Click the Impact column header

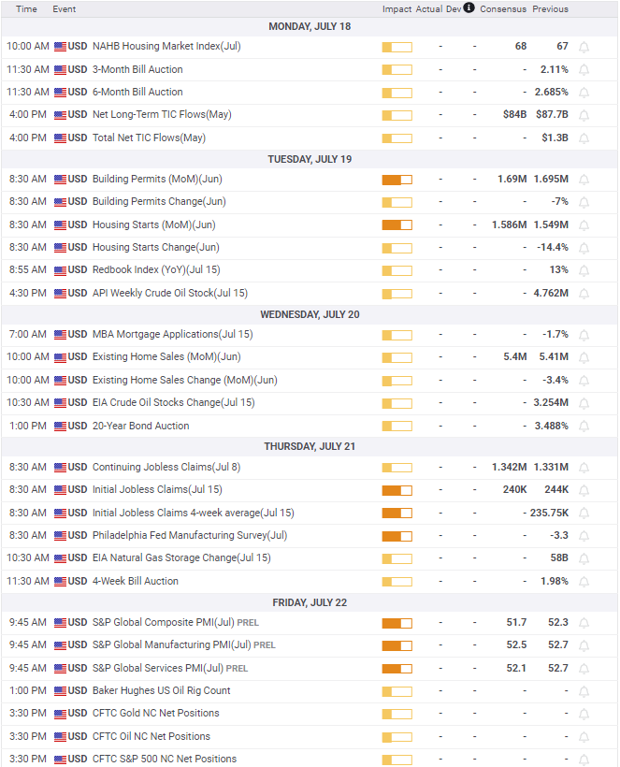coord(397,8)
